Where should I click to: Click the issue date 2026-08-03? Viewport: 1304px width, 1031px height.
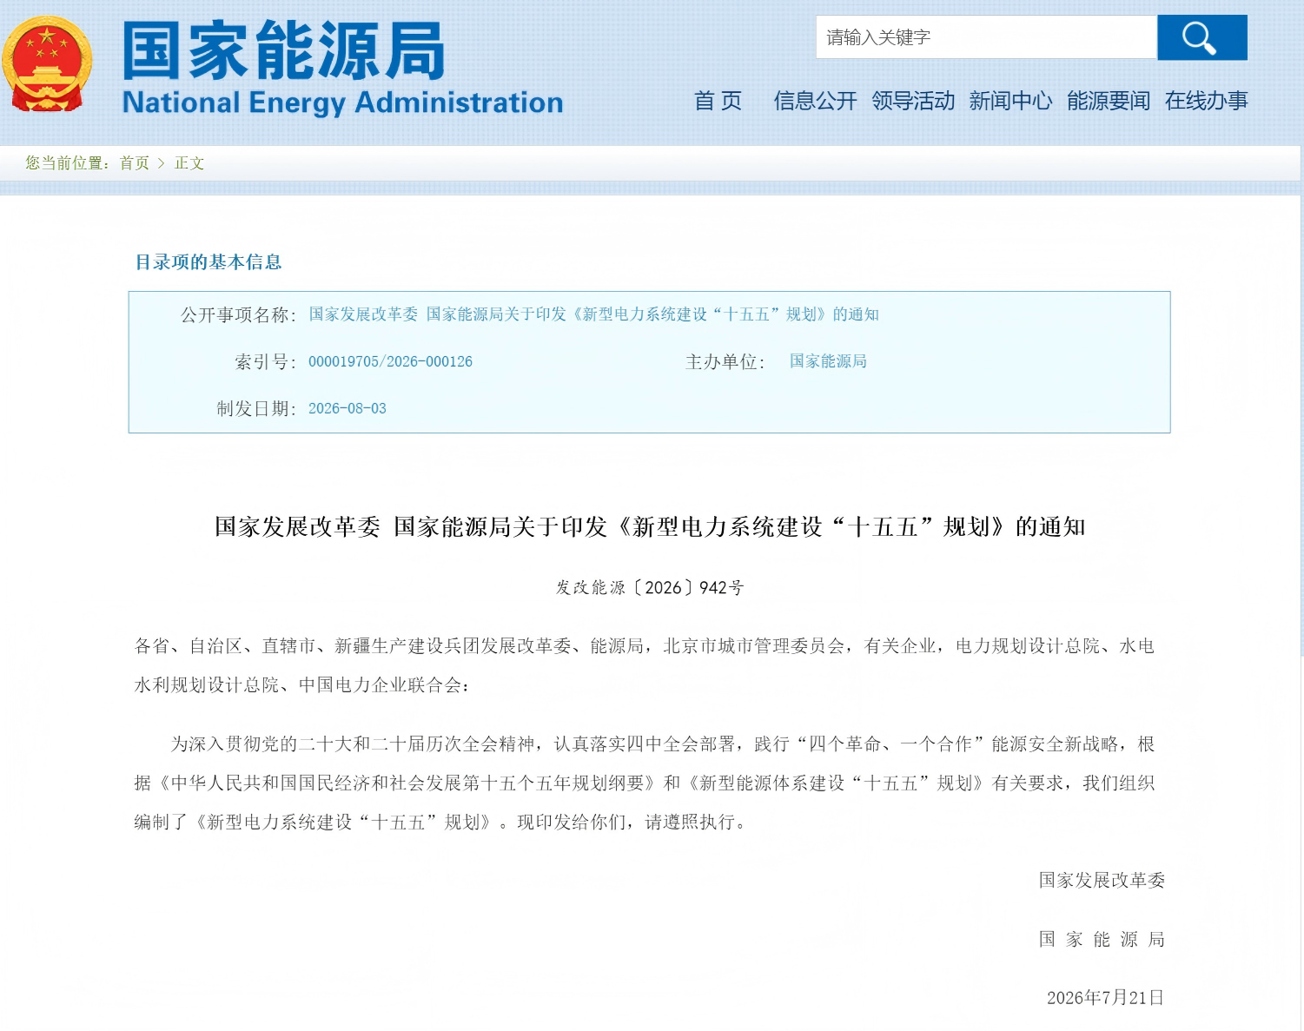(x=348, y=408)
